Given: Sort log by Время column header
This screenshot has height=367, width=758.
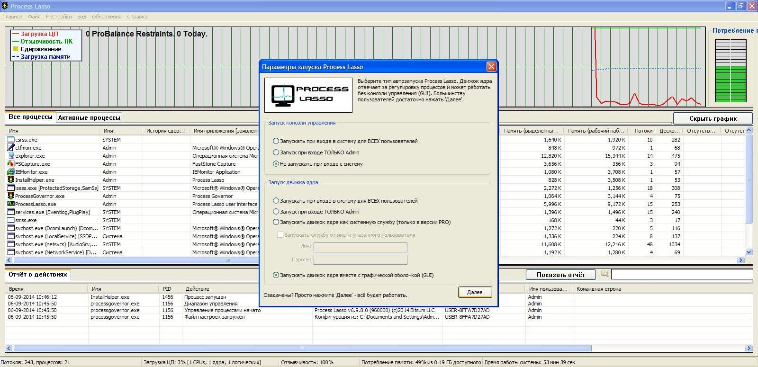Looking at the screenshot, I should point(47,289).
